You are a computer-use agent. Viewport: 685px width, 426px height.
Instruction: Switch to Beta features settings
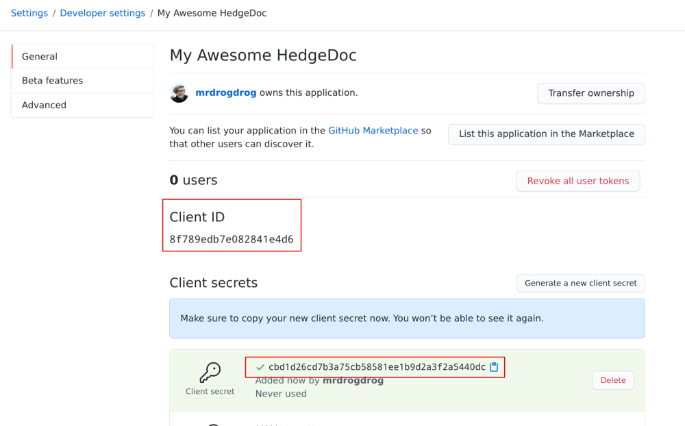53,80
